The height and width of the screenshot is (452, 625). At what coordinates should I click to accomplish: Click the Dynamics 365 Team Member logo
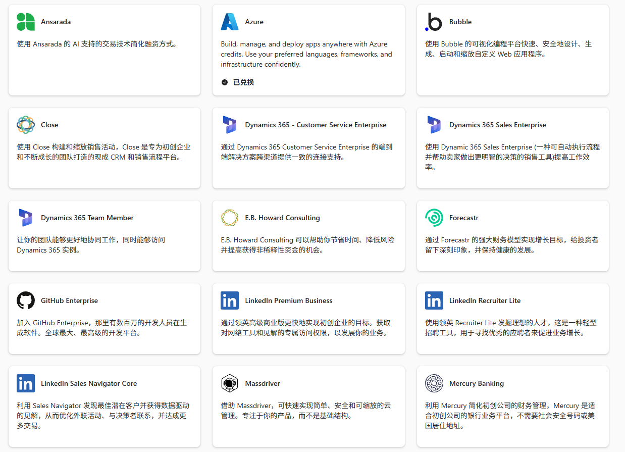point(26,218)
